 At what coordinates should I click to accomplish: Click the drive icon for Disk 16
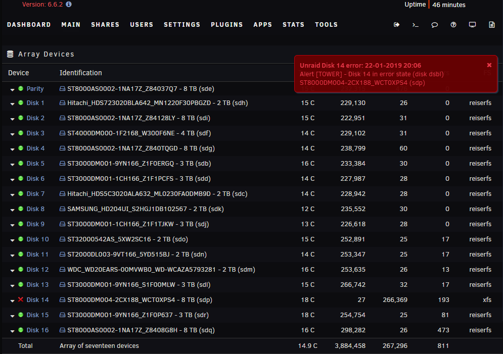(x=63, y=330)
